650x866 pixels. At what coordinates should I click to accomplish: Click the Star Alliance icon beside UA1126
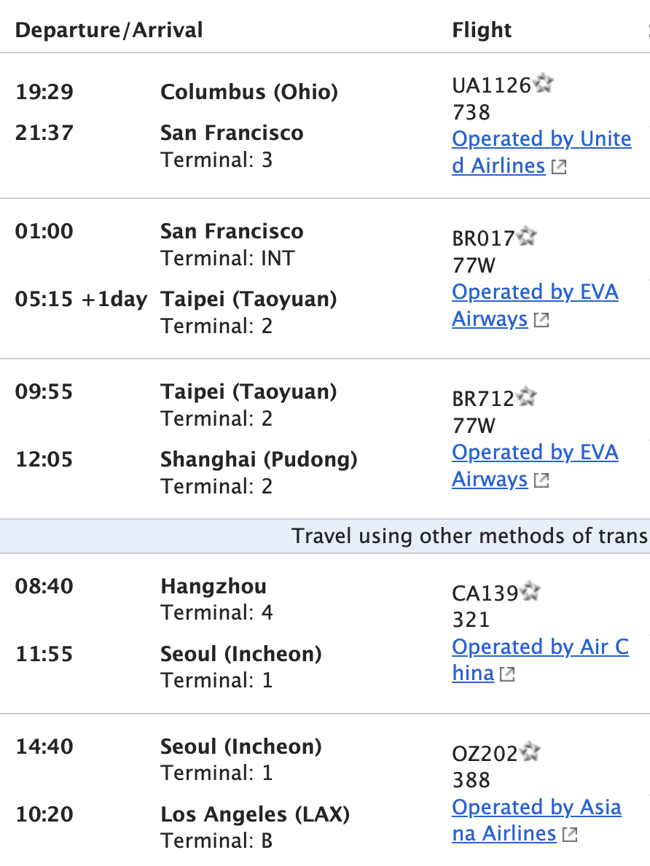[x=544, y=83]
